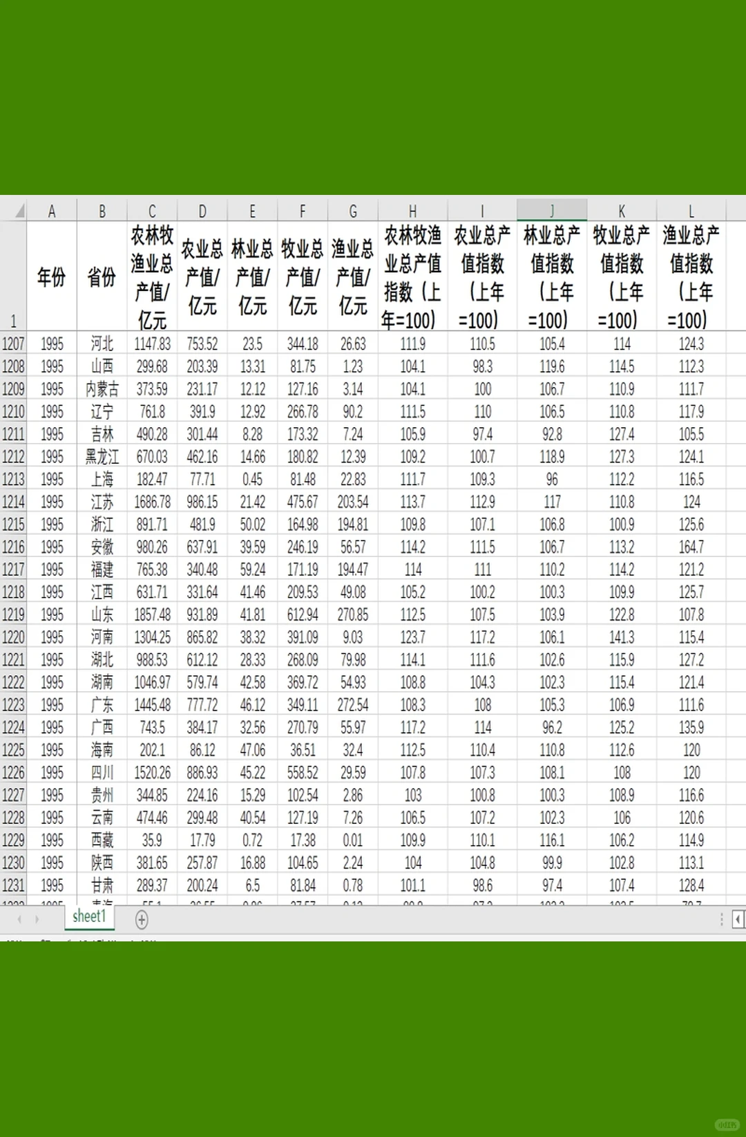Select the 西藏 province cell

pos(102,840)
